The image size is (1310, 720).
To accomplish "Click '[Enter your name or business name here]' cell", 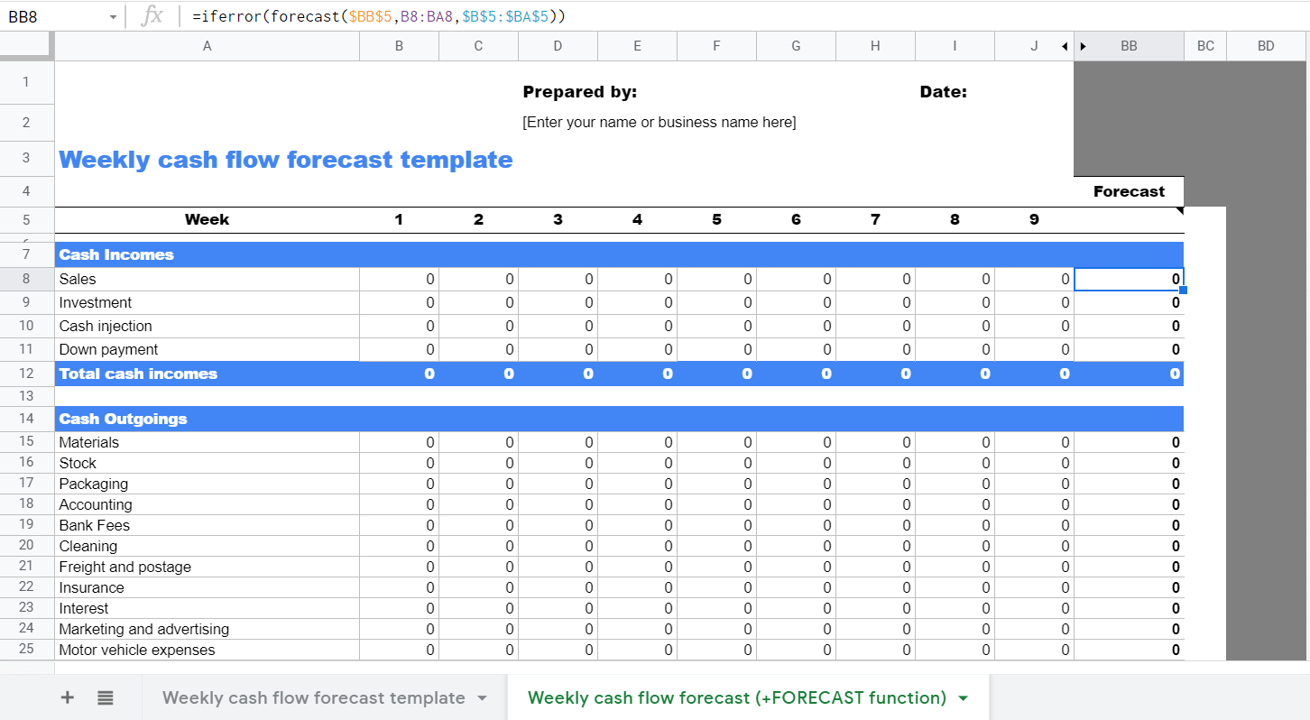I will pos(659,122).
